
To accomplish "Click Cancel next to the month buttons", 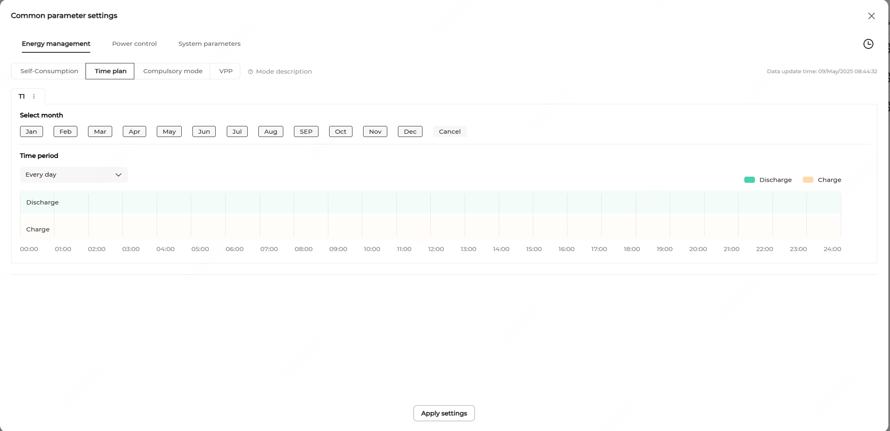I will (450, 132).
